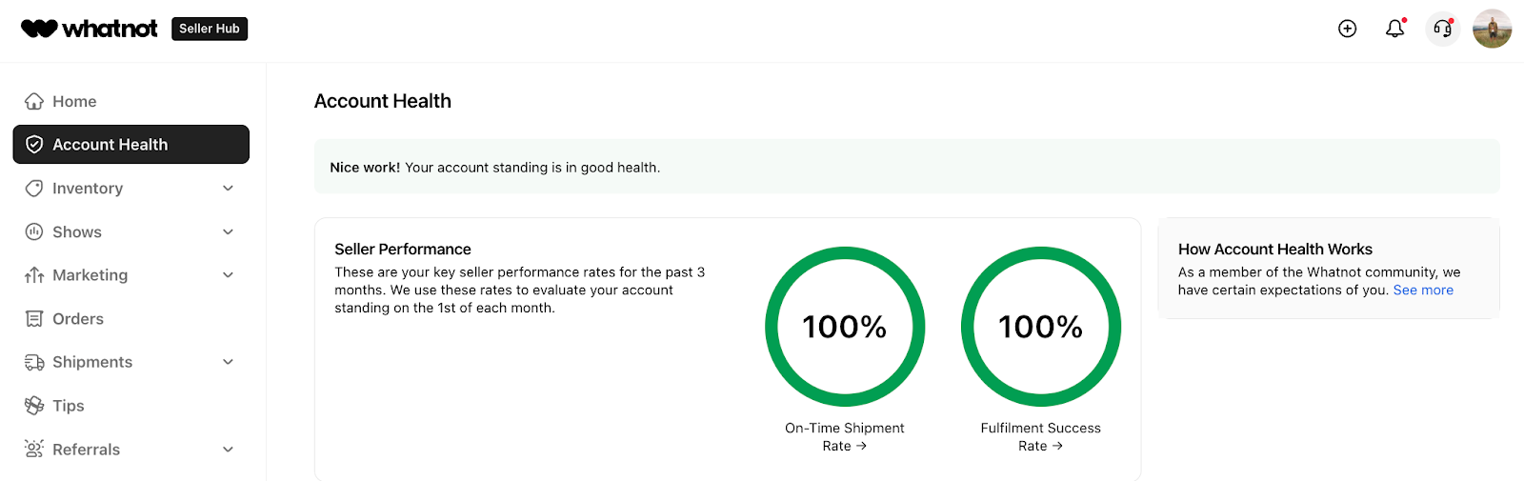1524x481 pixels.
Task: Expand the Marketing submenu chevron
Action: 228,275
